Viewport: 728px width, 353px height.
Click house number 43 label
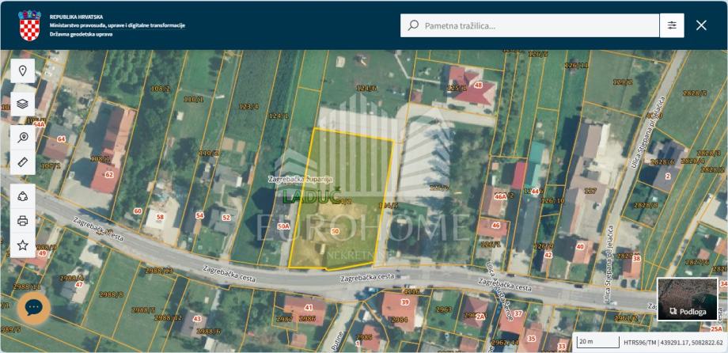click(197, 319)
